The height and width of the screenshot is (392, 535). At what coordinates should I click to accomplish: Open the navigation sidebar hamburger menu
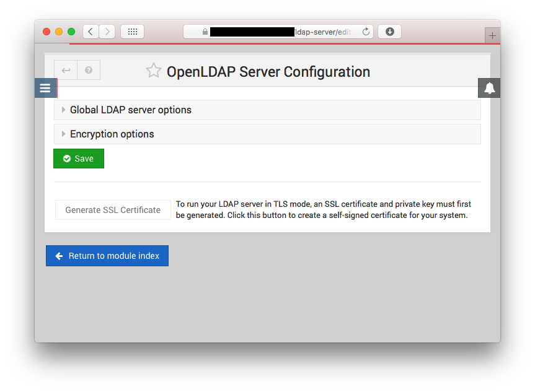[x=45, y=87]
